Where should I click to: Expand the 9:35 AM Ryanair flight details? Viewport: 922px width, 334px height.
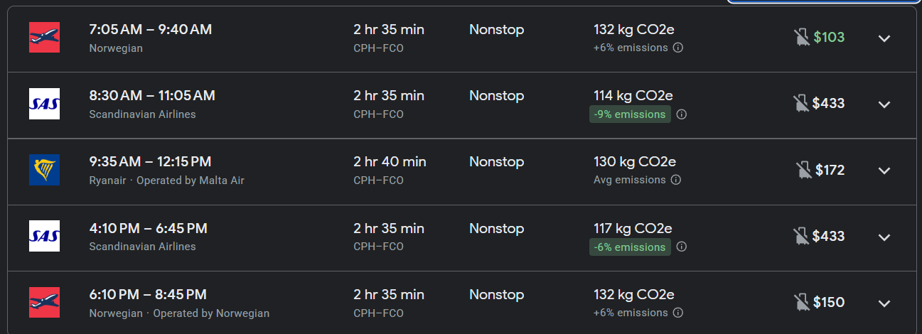click(884, 171)
